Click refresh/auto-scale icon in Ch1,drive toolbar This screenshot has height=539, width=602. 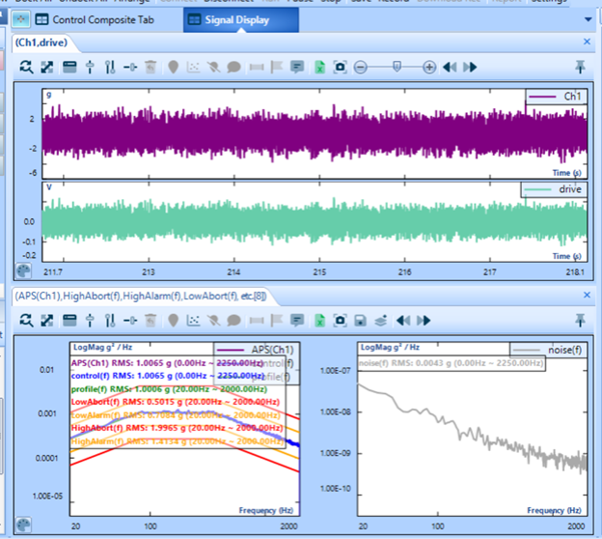[x=26, y=67]
